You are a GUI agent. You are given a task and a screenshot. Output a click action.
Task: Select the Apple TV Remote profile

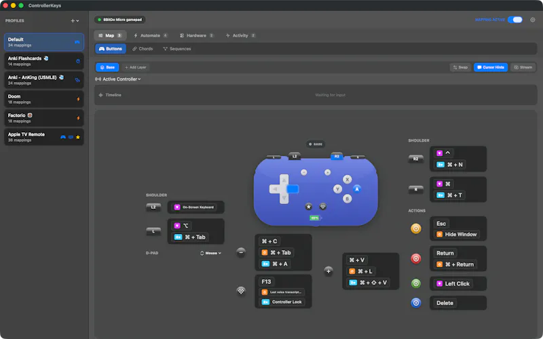click(44, 137)
